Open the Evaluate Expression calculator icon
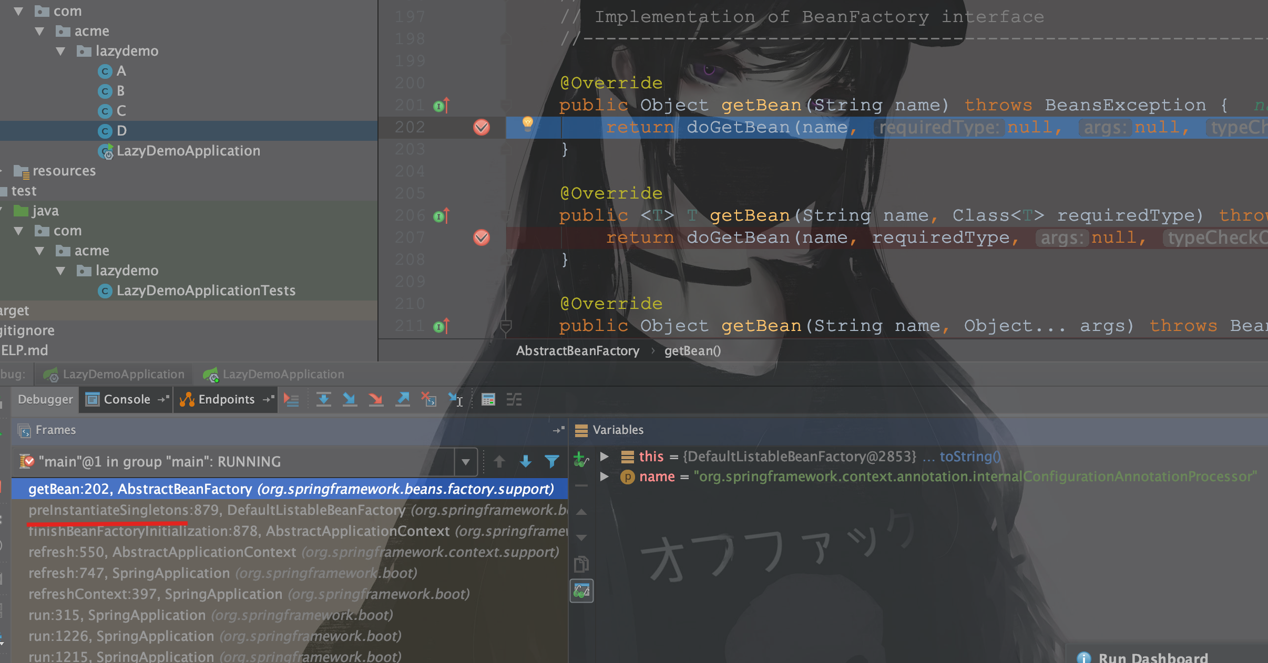The width and height of the screenshot is (1268, 663). pos(488,400)
